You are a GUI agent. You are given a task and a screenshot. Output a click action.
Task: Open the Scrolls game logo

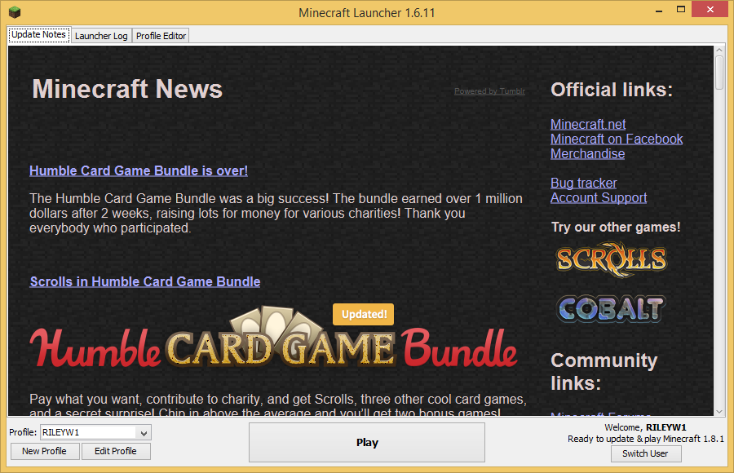tap(612, 259)
